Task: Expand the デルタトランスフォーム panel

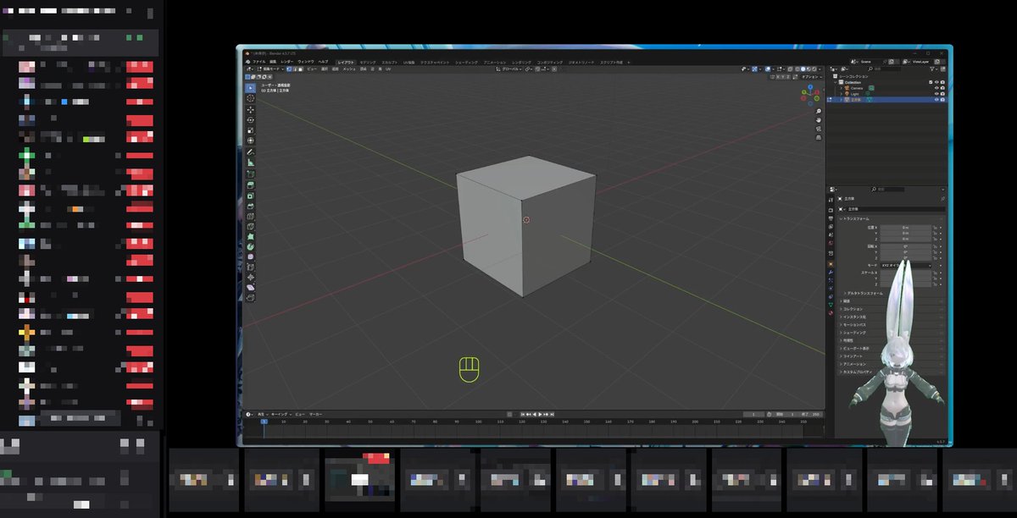Action: click(x=864, y=294)
